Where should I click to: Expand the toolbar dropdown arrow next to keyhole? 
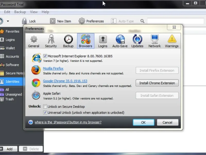[x=8, y=21]
